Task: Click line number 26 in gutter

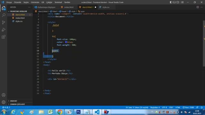Action: 38,71
